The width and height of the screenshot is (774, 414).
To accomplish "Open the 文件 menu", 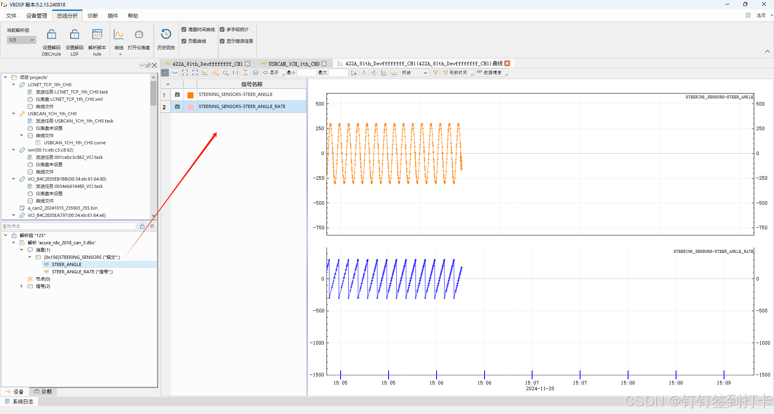I will (11, 16).
